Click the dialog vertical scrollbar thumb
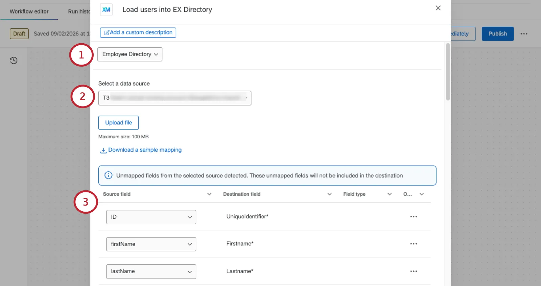The width and height of the screenshot is (541, 286). click(448, 72)
